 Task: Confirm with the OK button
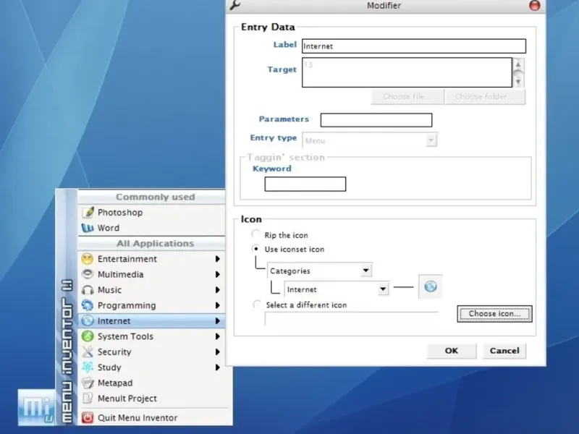[451, 351]
